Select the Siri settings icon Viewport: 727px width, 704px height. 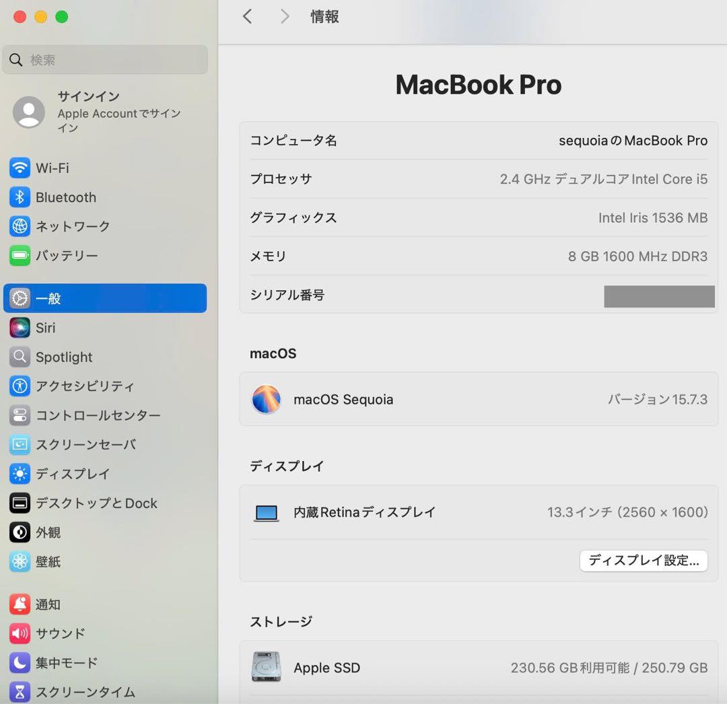[20, 328]
